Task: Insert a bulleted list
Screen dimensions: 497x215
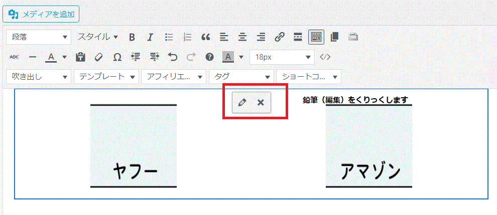Action: click(x=169, y=38)
